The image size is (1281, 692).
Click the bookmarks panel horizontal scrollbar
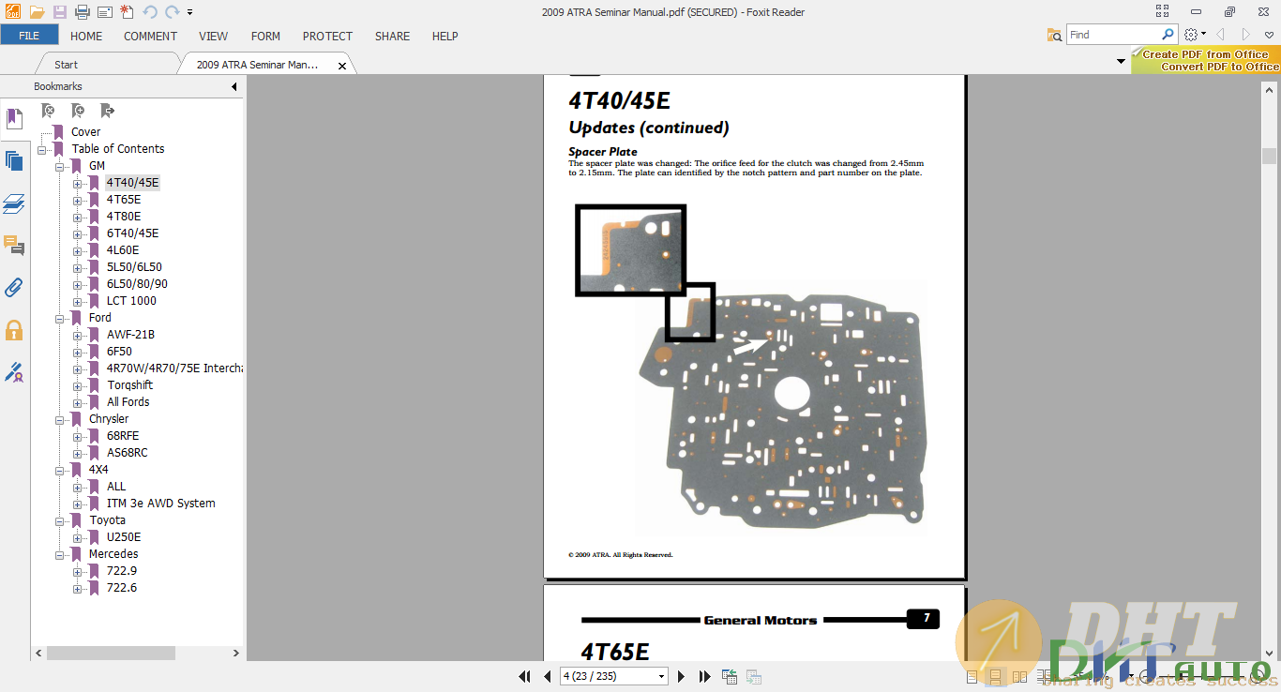coord(111,653)
